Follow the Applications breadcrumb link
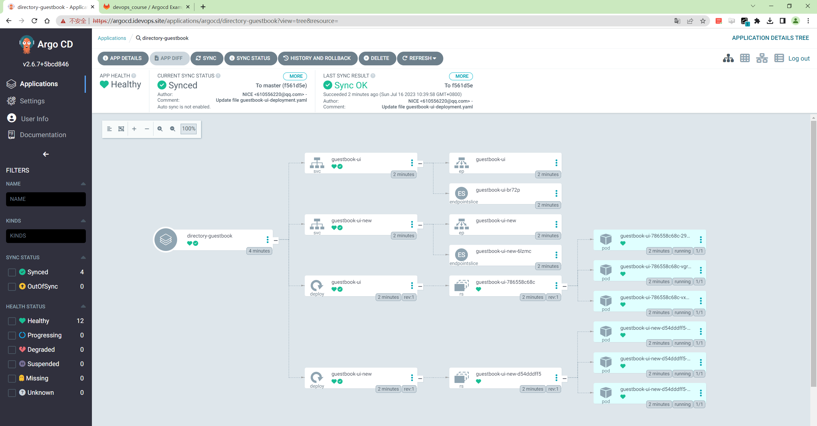This screenshot has height=426, width=817. click(x=112, y=38)
